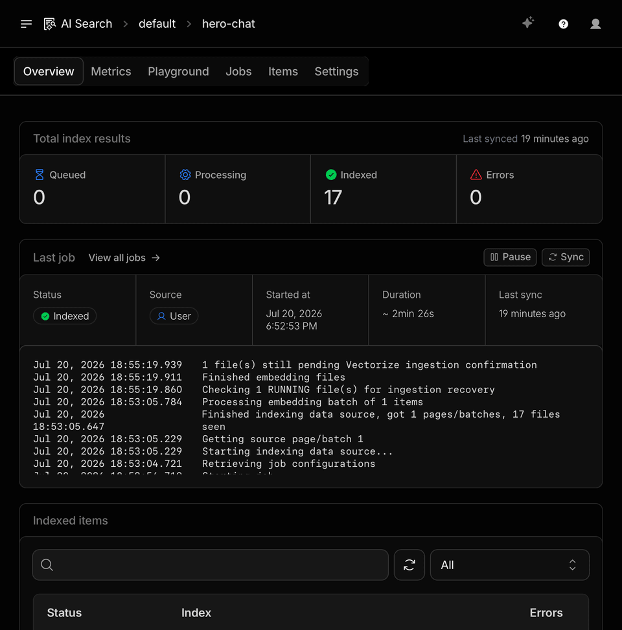The image size is (622, 630).
Task: Click log line about pending Vectorize ingestion confirmation
Action: tap(369, 365)
